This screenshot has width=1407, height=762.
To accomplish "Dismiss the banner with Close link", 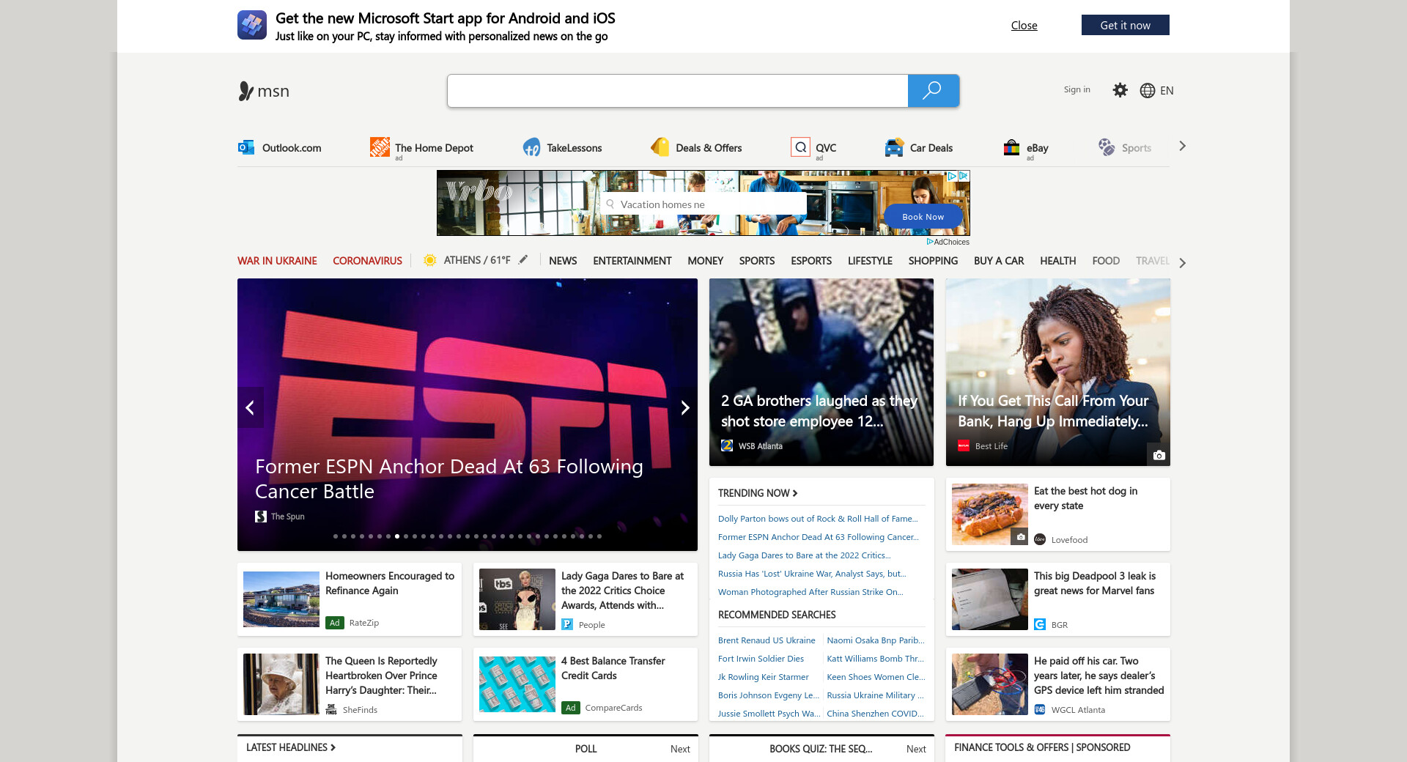I will click(1024, 25).
